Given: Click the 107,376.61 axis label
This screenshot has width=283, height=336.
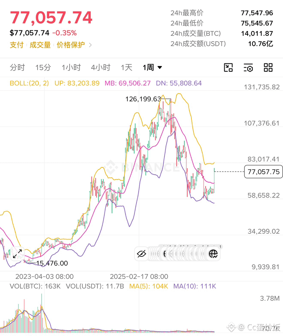Looking at the screenshot, I should (262, 123).
